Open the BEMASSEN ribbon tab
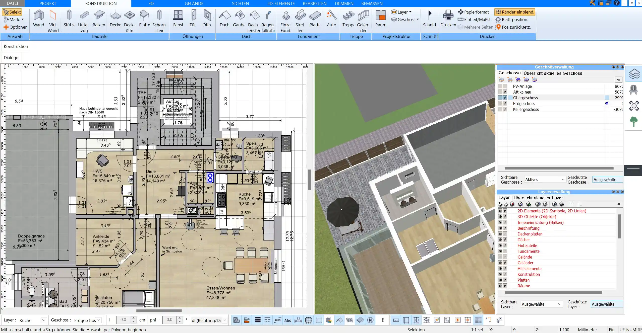This screenshot has height=333, width=642. (x=372, y=3)
